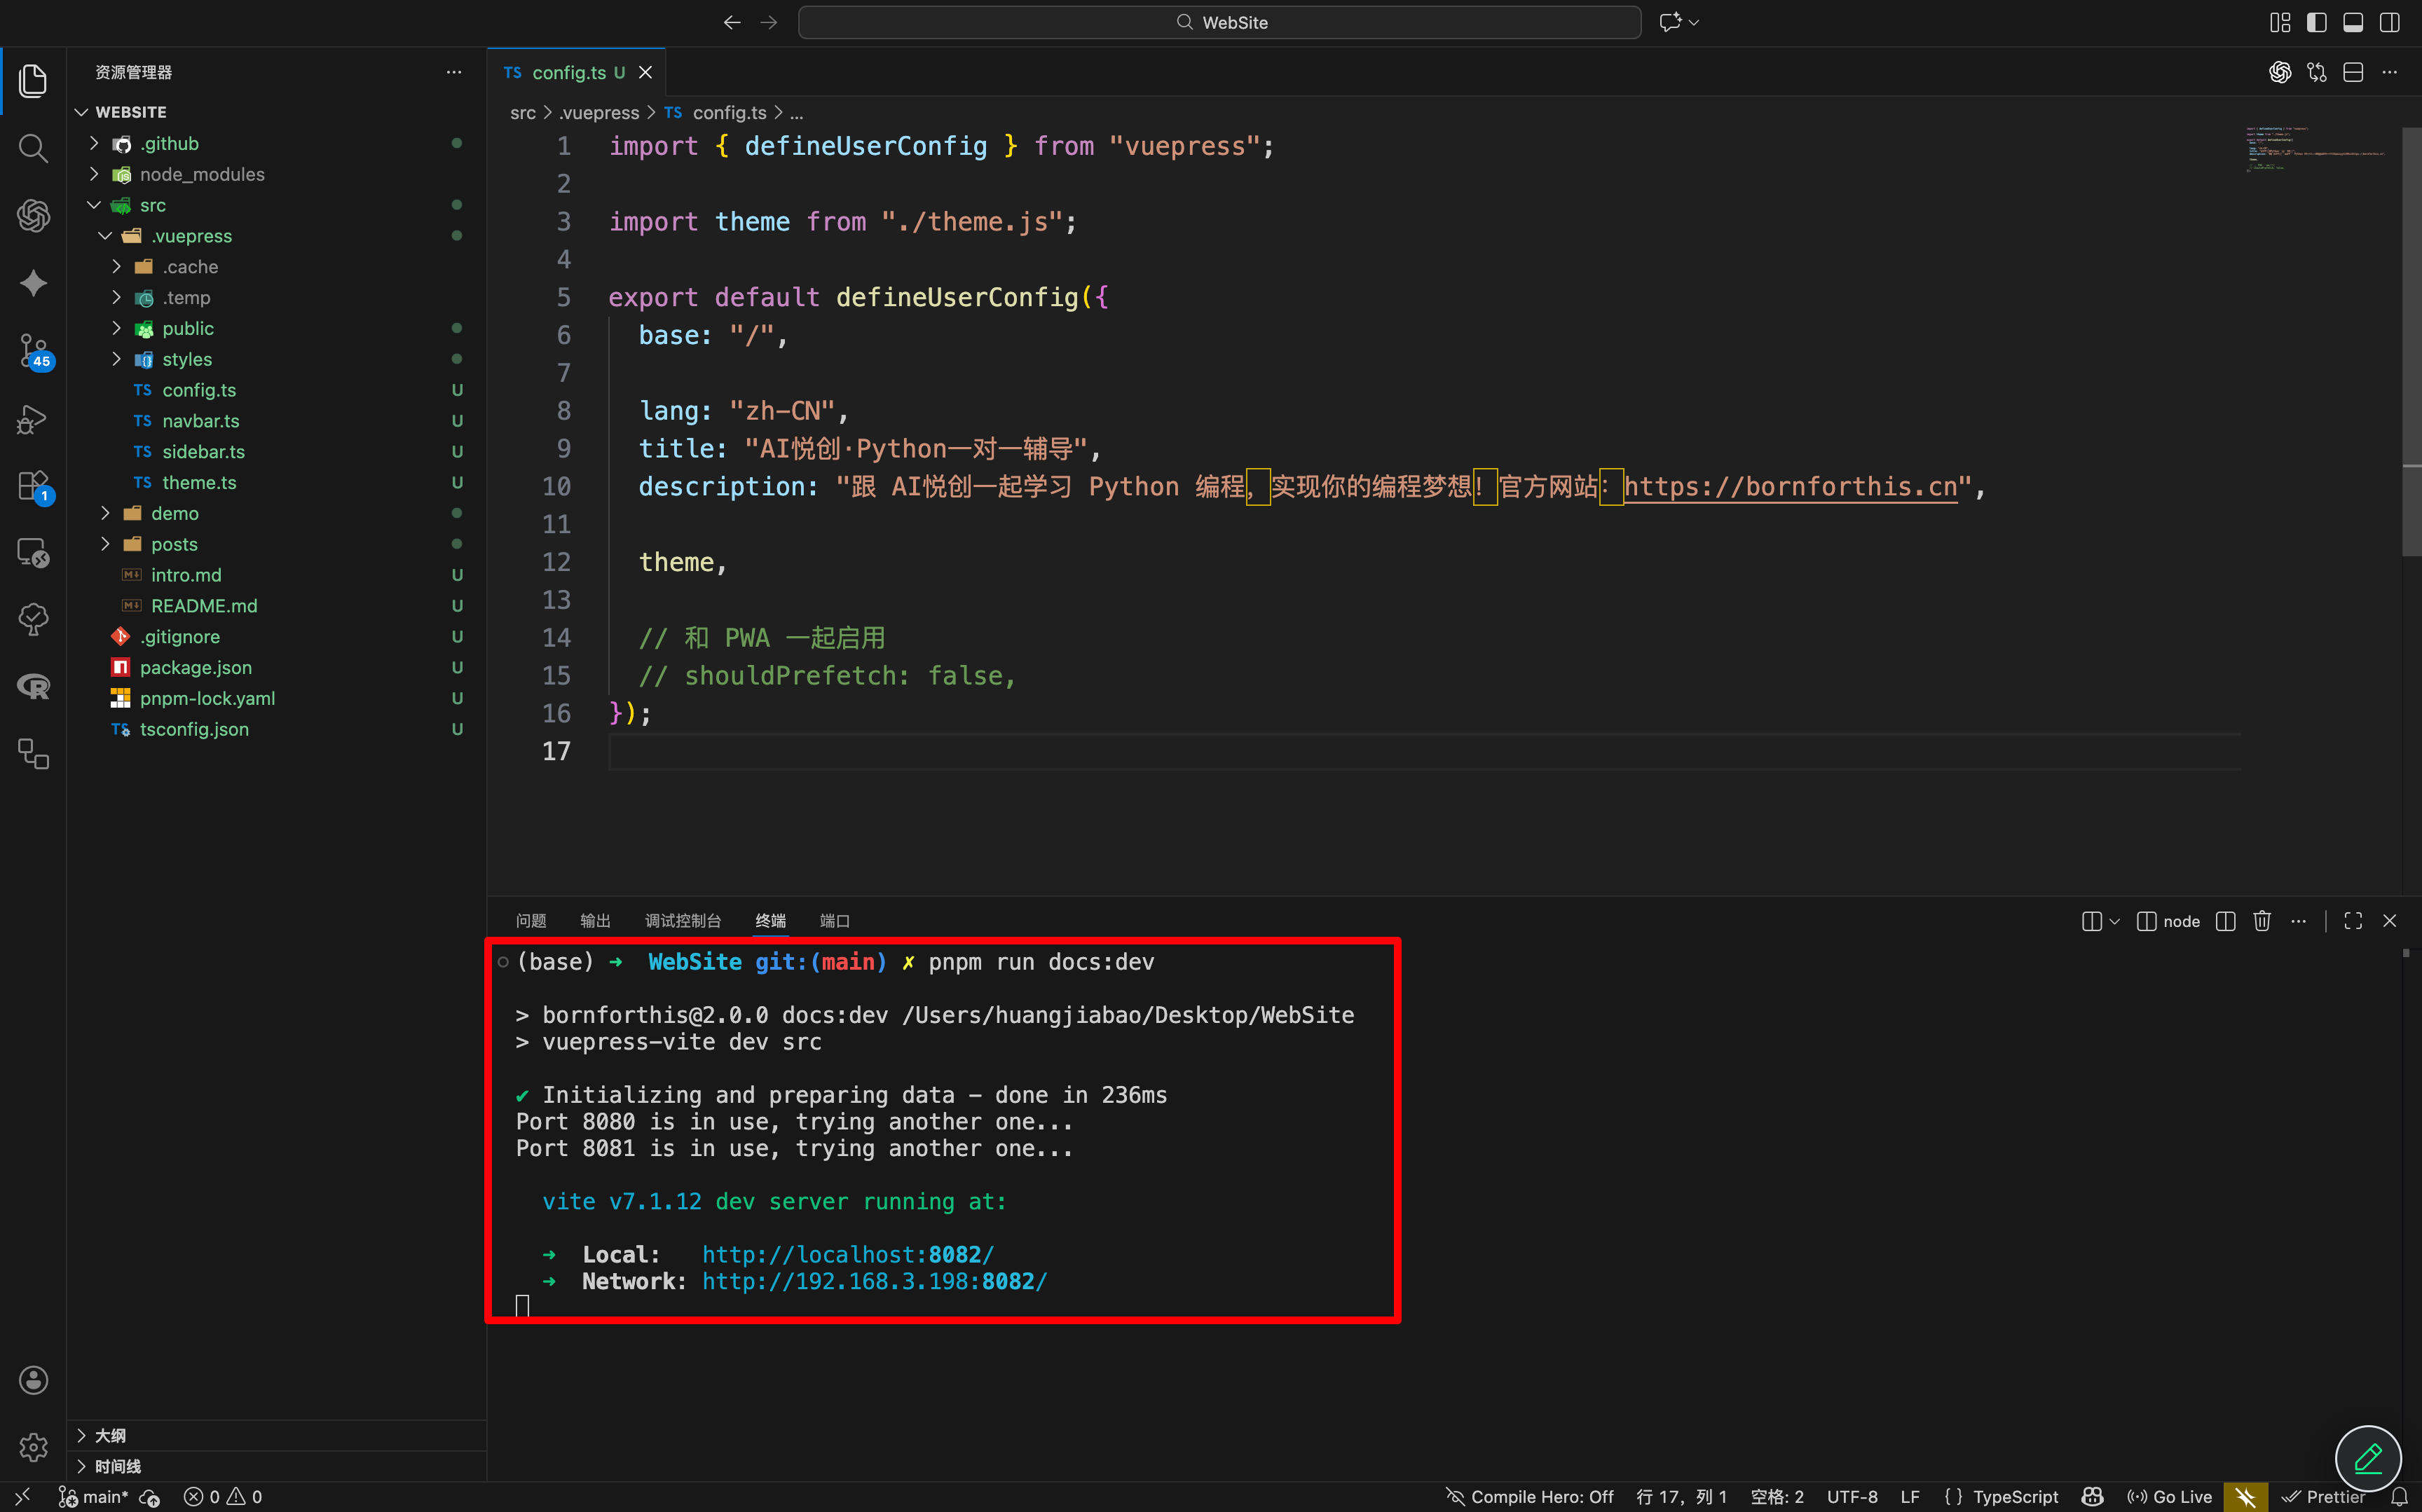The image size is (2422, 1512).
Task: Open the Manage settings gear
Action: pyautogui.click(x=33, y=1447)
